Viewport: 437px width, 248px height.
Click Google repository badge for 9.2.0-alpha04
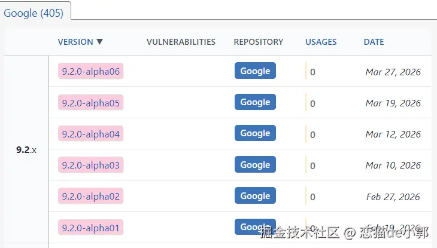[255, 133]
